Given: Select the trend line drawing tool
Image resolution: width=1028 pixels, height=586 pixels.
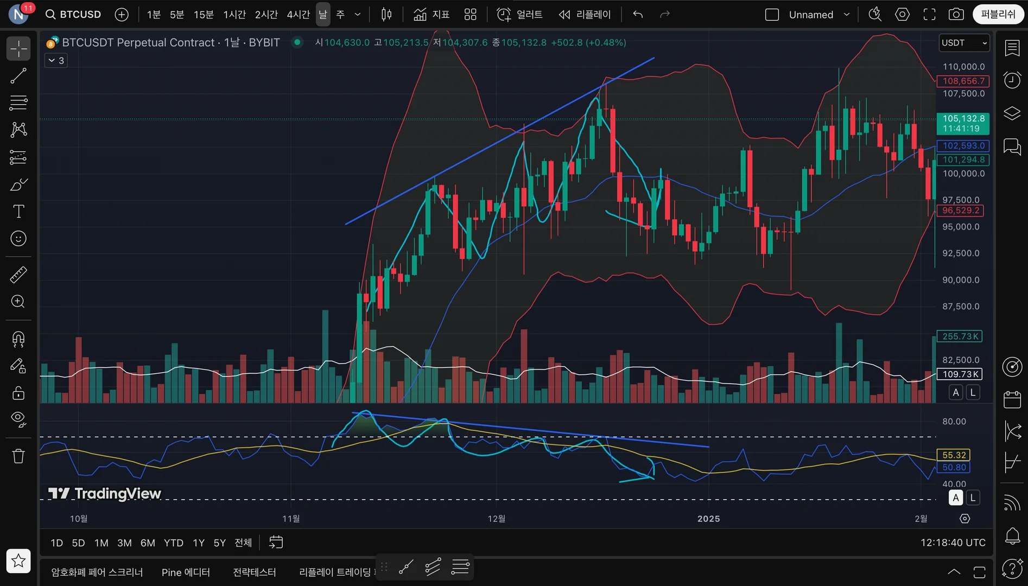Looking at the screenshot, I should click(18, 76).
